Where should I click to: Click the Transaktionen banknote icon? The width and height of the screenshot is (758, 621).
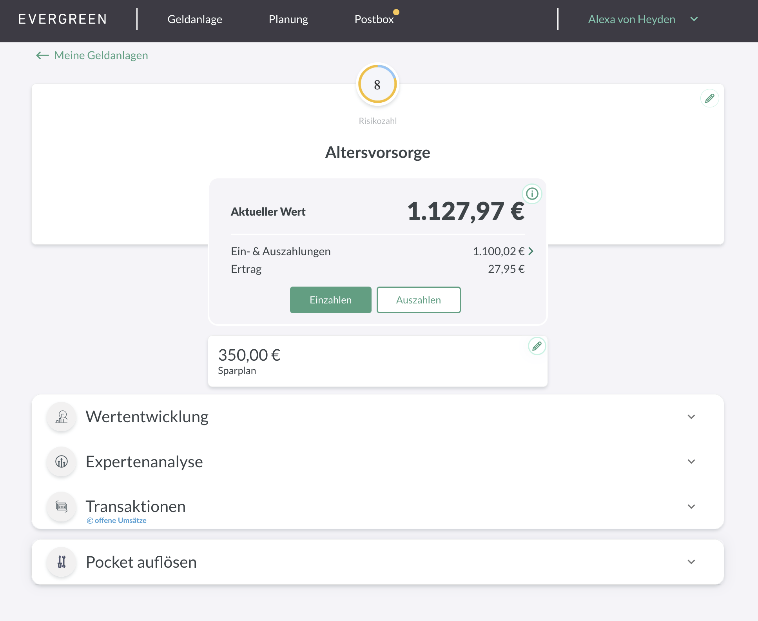click(62, 507)
